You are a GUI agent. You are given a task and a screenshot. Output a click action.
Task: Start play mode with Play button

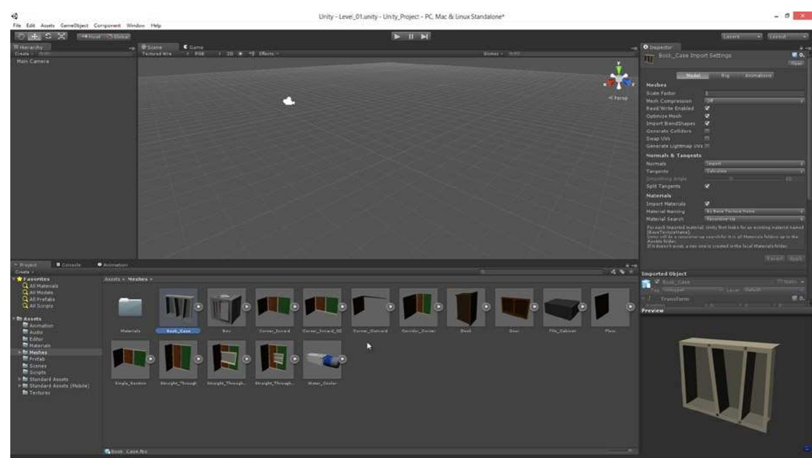[x=397, y=36]
